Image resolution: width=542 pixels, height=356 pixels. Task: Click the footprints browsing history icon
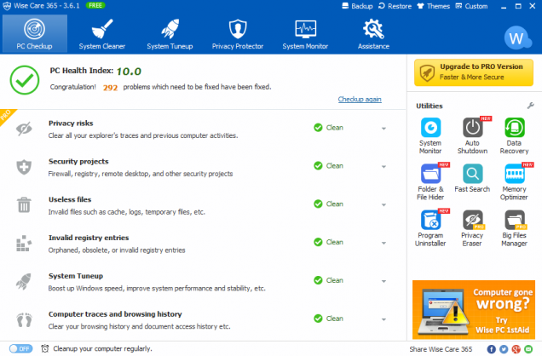pos(24,319)
